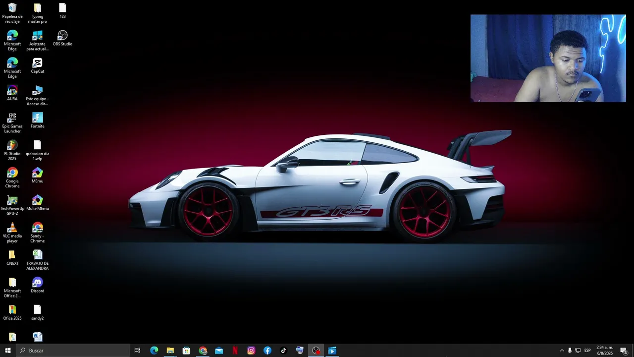This screenshot has height=357, width=634.
Task: Select the Ofice 2025 desktop icon
Action: coord(12,312)
